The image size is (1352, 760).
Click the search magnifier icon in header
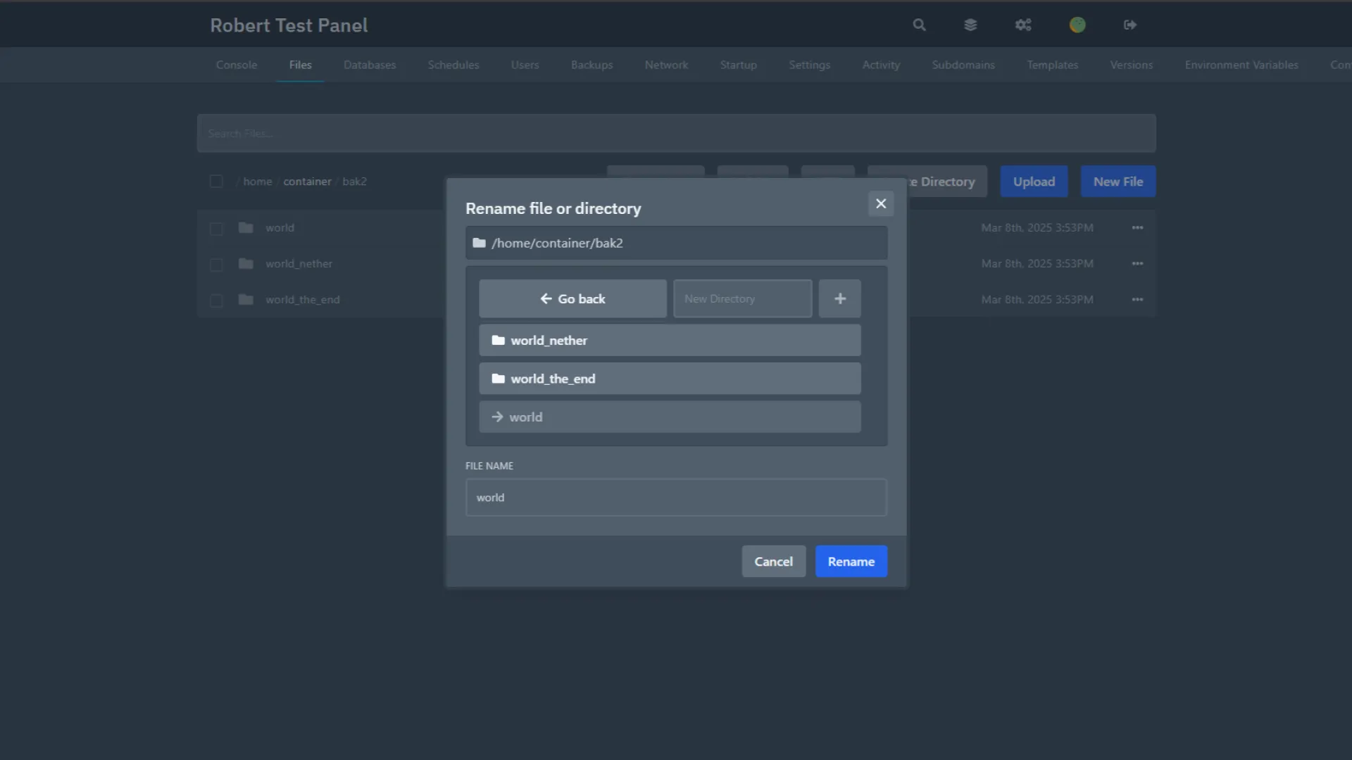click(x=919, y=25)
